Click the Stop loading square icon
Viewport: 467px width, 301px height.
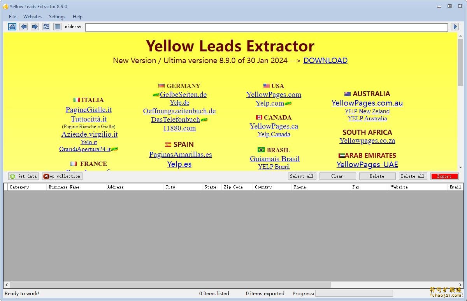(x=58, y=26)
